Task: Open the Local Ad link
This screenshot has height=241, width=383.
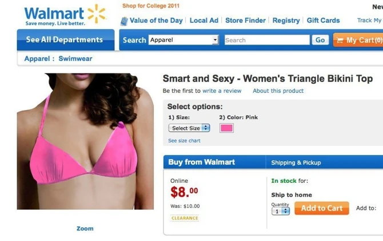Action: (x=204, y=21)
